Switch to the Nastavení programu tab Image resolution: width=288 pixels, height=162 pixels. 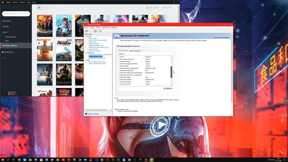coord(135,51)
